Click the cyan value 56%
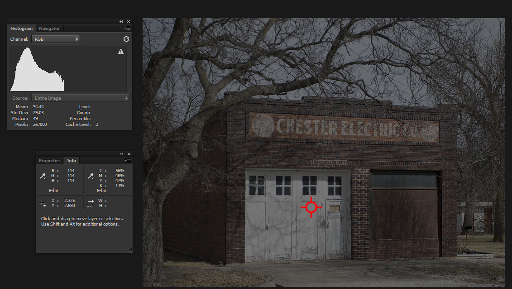 pyautogui.click(x=120, y=171)
